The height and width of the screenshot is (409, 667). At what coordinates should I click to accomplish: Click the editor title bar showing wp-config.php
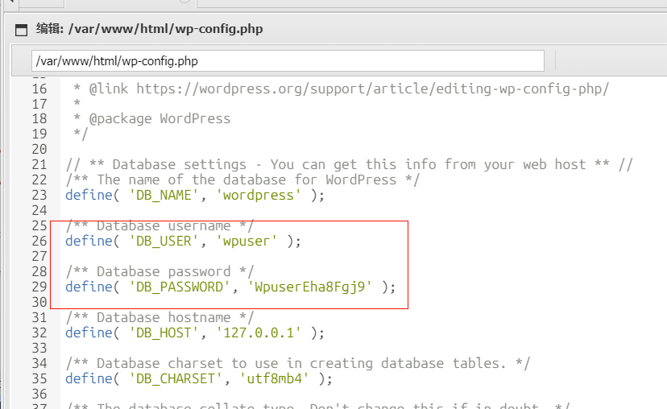click(149, 29)
